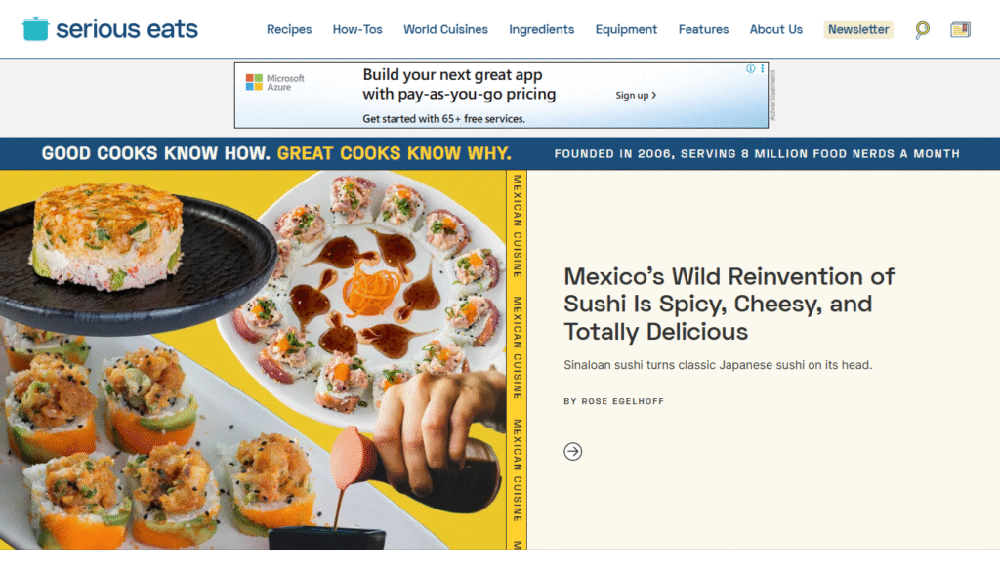1000x570 pixels.
Task: Open the Recipes menu
Action: coord(289,29)
